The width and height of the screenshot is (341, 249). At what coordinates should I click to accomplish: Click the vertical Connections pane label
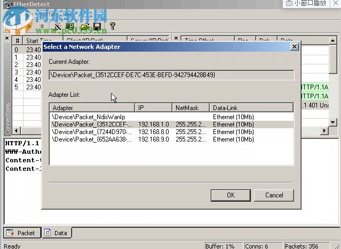7,119
